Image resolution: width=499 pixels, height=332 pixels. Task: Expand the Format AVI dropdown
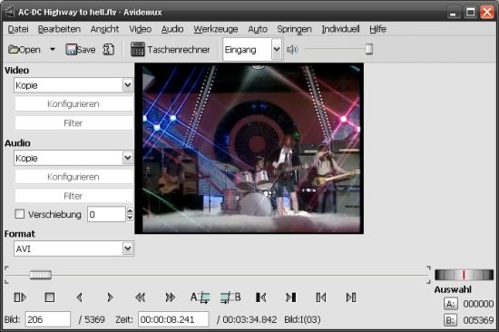coord(128,249)
